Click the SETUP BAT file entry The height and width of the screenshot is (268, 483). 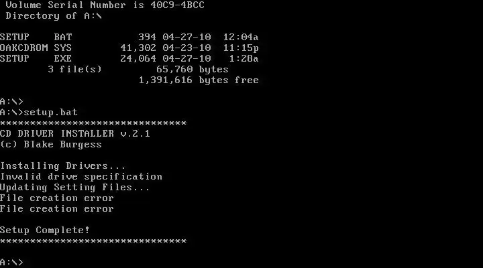coord(129,38)
